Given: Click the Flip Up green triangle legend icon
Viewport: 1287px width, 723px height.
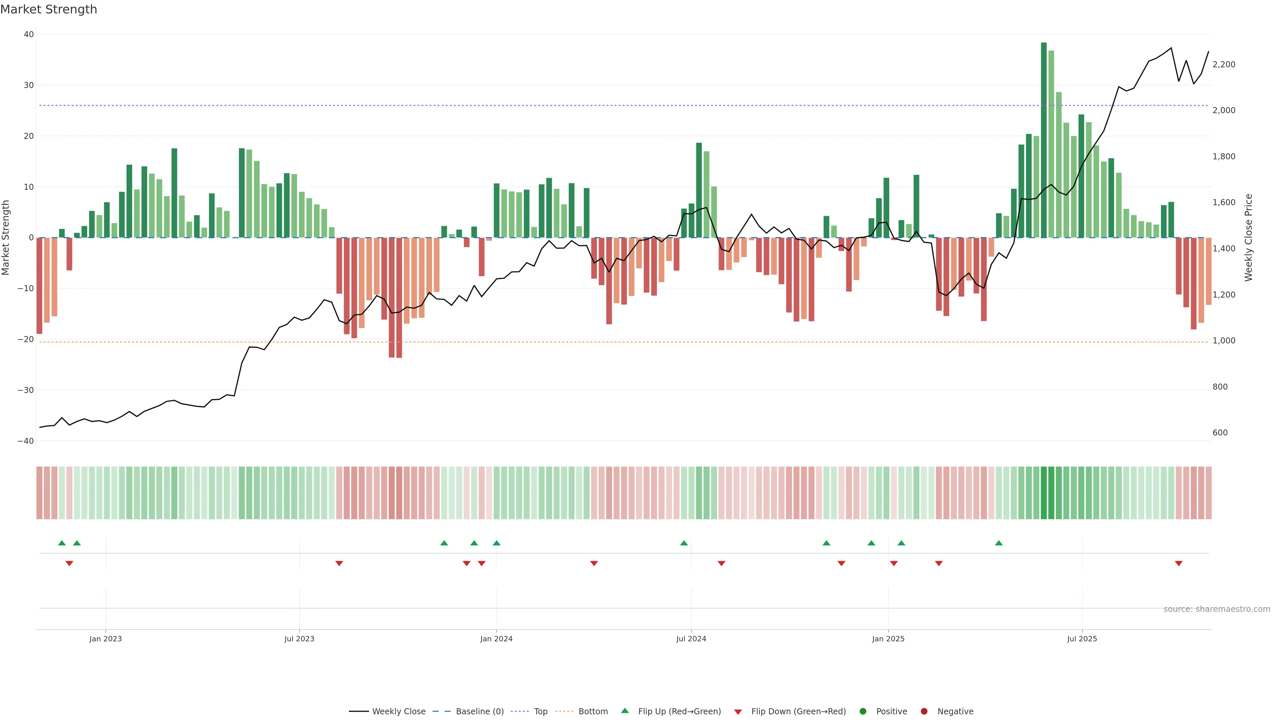Looking at the screenshot, I should coord(624,711).
